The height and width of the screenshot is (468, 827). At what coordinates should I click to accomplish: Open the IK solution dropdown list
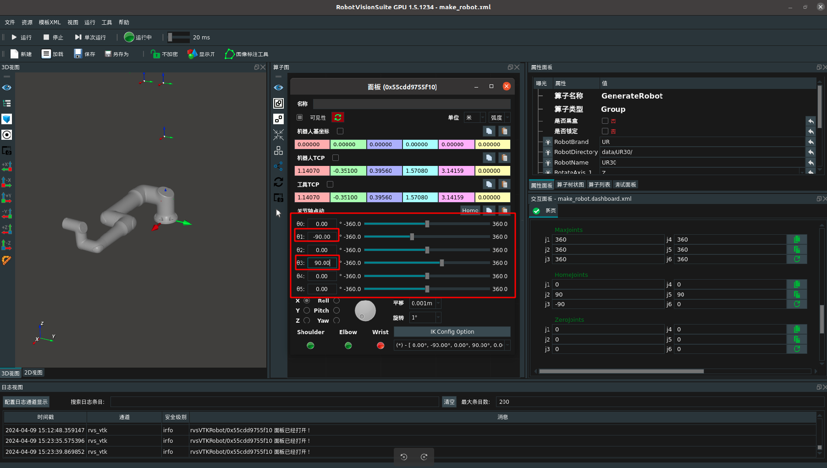(452, 345)
